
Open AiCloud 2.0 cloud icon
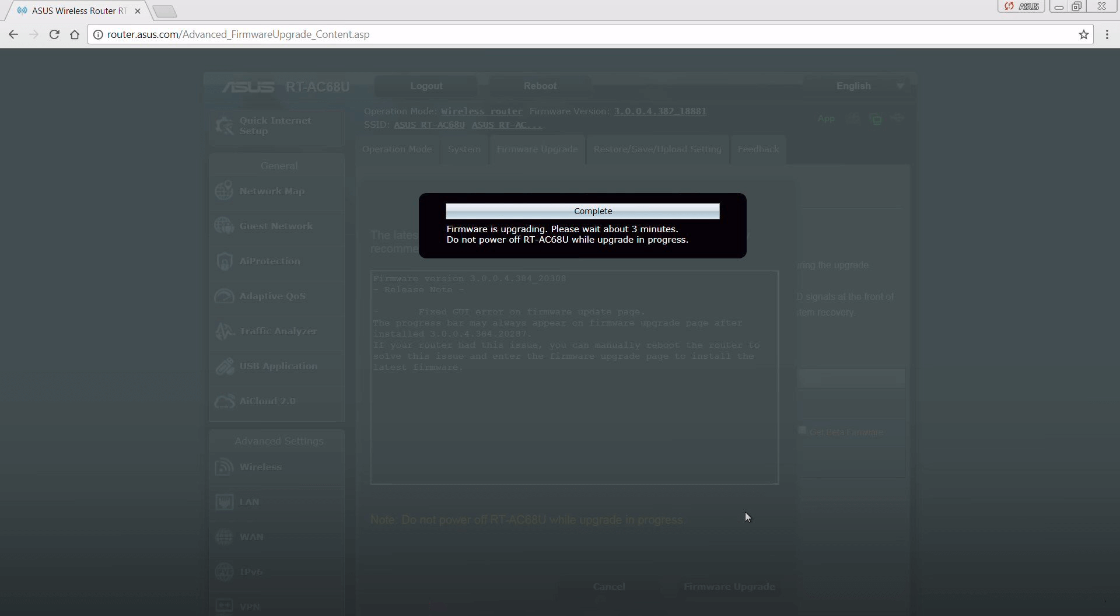[x=225, y=401]
